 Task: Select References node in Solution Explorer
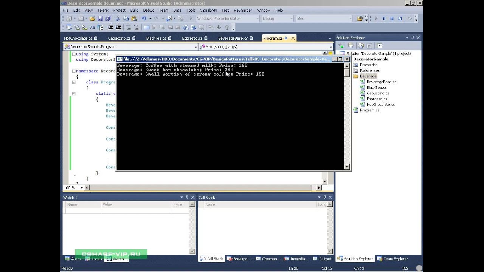tap(369, 70)
